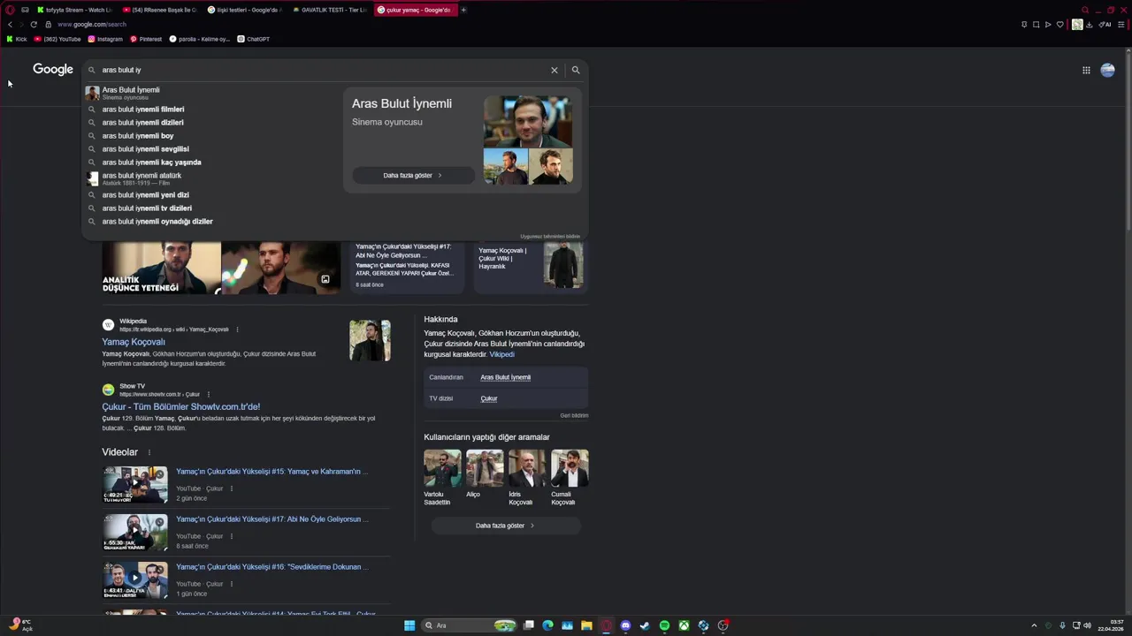Switch to the RRaenee Başak tab

tap(160, 10)
